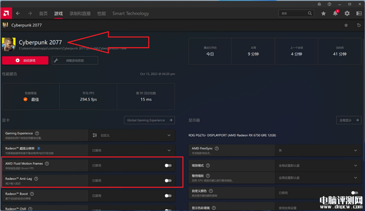Open settings gear icon
Viewport: 365px width, 211px height.
click(347, 14)
